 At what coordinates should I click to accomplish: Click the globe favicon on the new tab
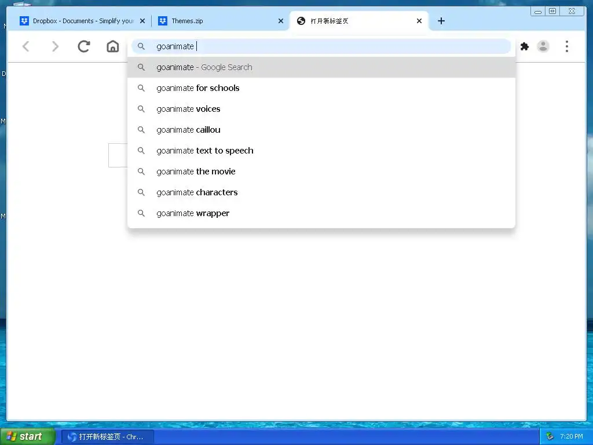(x=301, y=21)
